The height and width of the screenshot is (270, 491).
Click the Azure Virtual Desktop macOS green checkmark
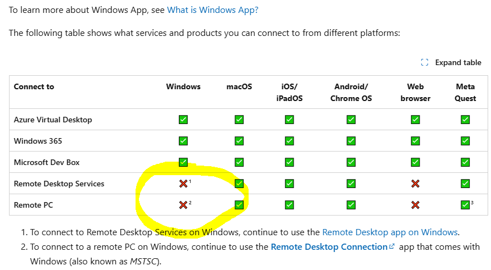(239, 120)
